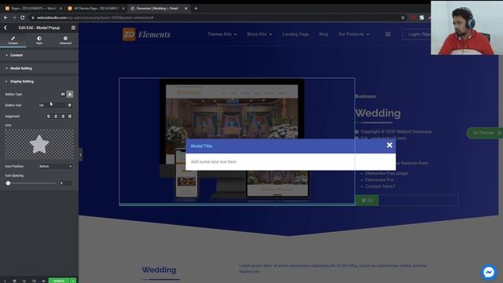The image size is (503, 283).
Task: Click the Wedding heading in hero section
Action: pyautogui.click(x=378, y=113)
